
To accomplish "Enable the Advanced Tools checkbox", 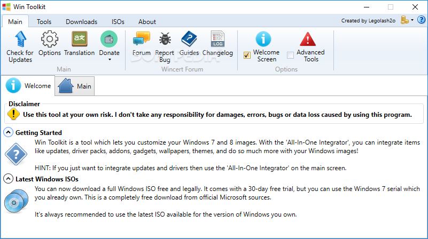I will [x=291, y=55].
